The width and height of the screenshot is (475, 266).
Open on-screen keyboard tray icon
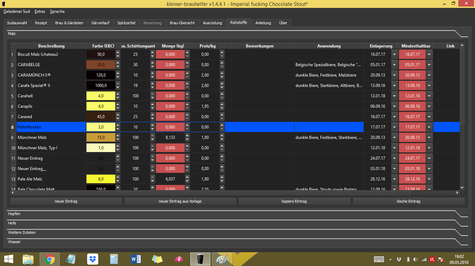coord(379,259)
